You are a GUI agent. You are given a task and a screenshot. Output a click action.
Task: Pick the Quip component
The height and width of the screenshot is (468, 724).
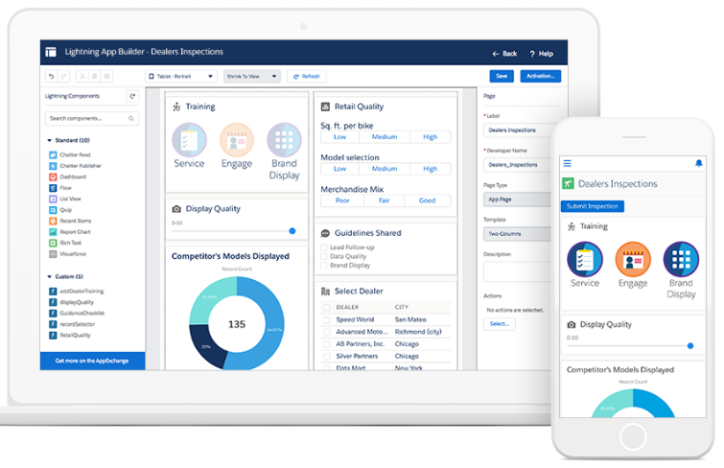coord(60,210)
